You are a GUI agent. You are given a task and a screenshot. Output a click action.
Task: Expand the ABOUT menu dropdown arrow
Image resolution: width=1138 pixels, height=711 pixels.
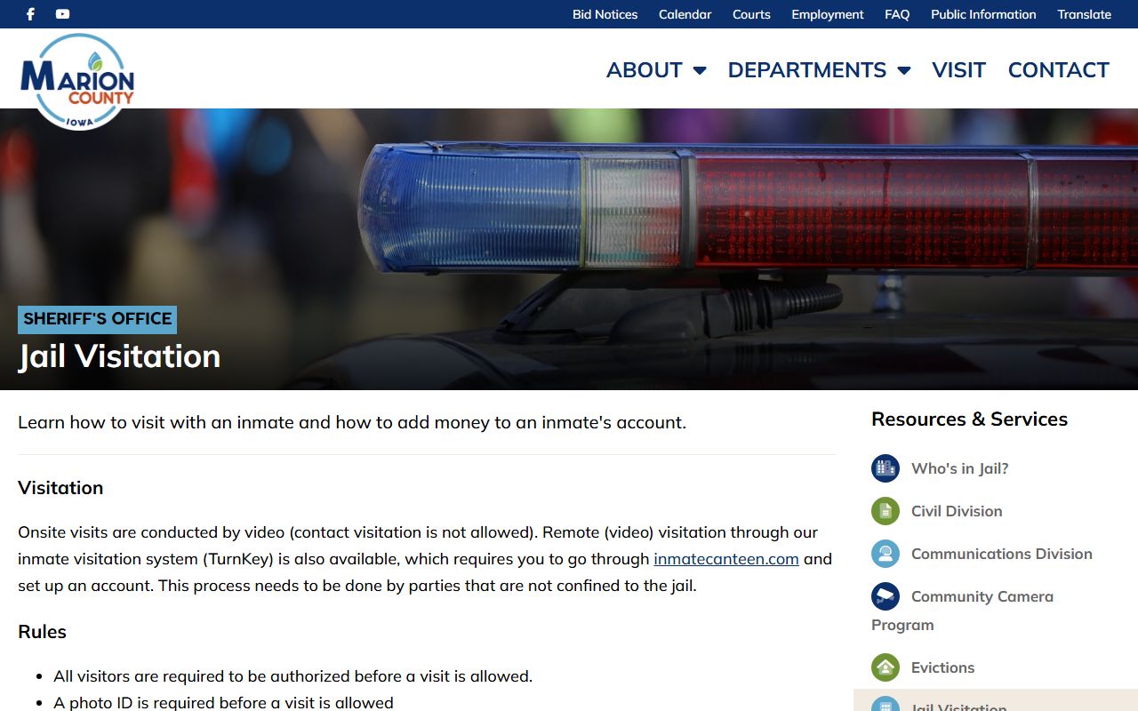[x=700, y=70]
